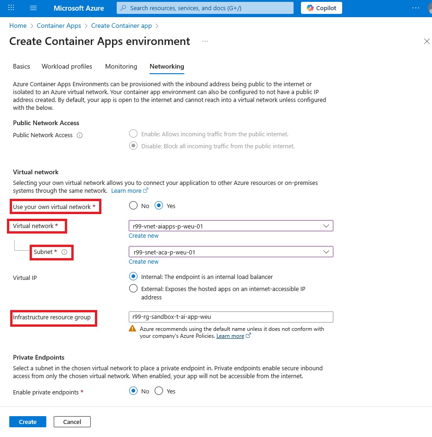Enable private endpoints by selecting Yes
Image resolution: width=432 pixels, height=437 pixels.
pos(159,391)
